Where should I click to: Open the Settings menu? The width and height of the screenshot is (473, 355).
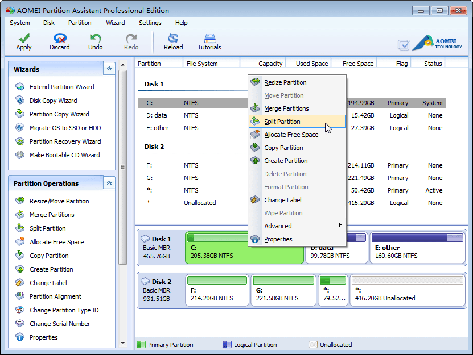150,23
